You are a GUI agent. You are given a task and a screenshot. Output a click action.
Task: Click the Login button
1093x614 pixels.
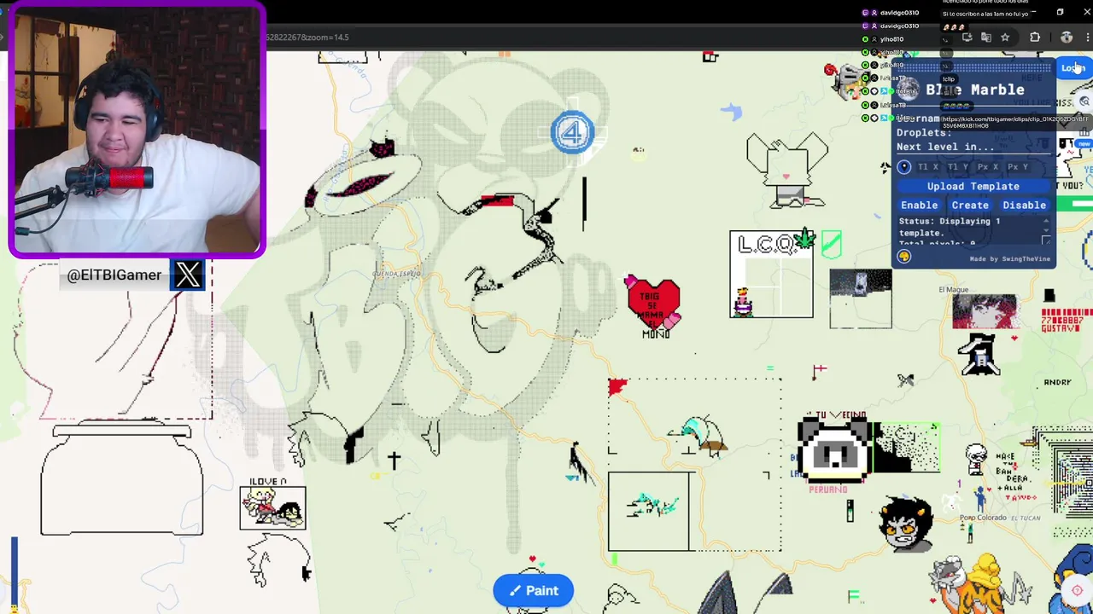1072,68
